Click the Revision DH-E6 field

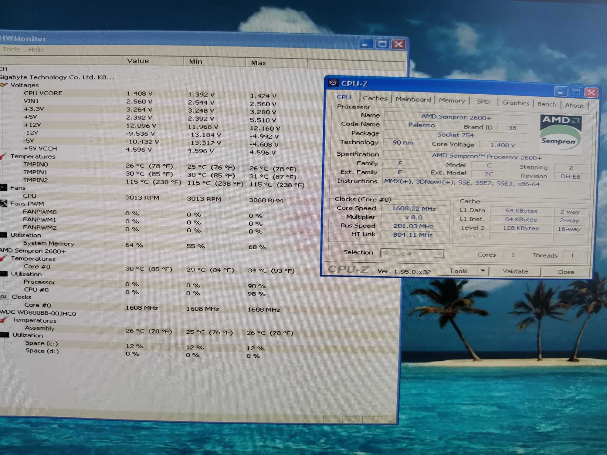(x=570, y=177)
